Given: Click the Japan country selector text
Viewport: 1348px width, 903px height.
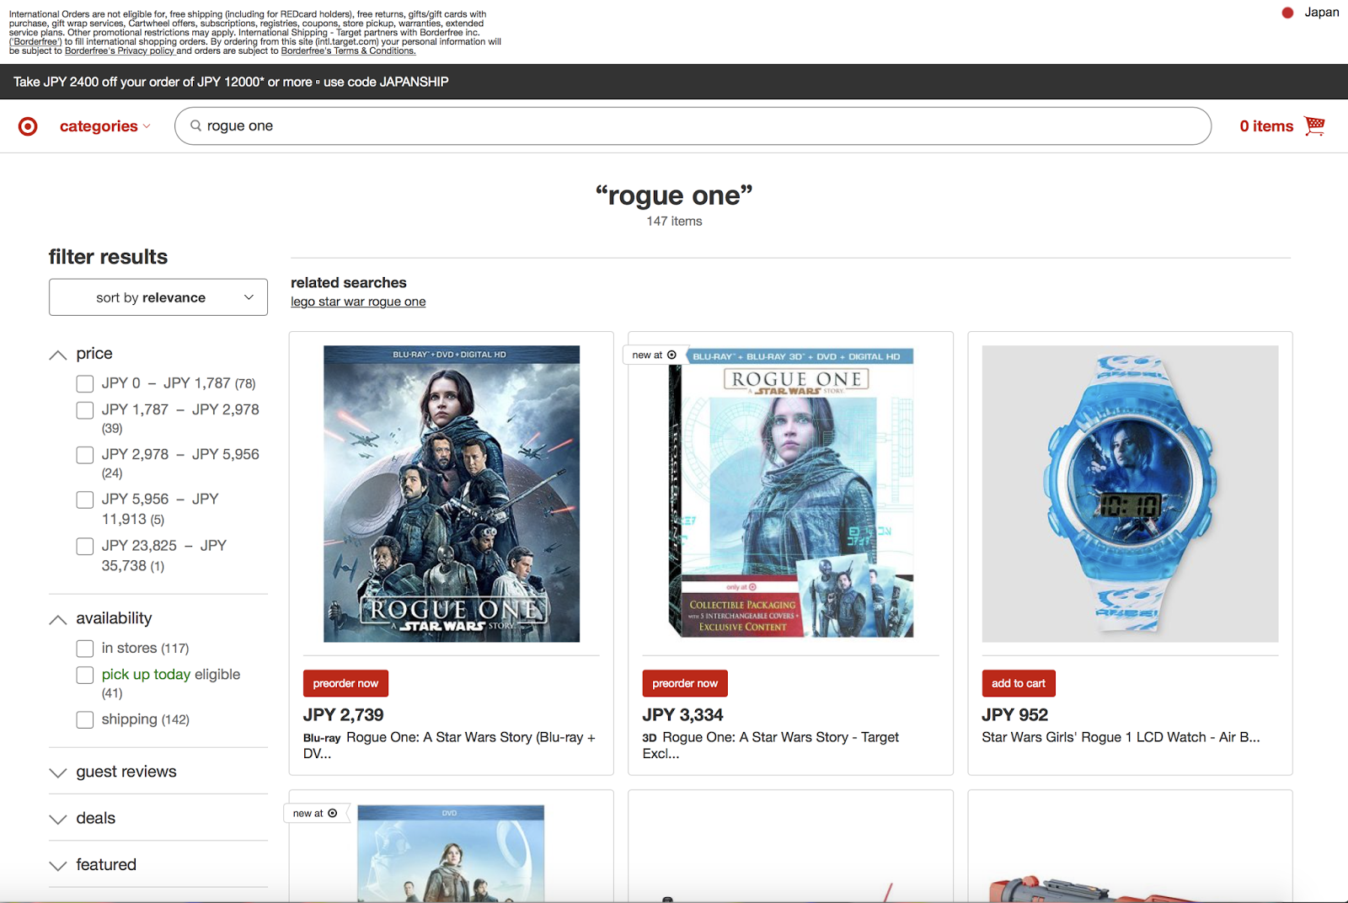Looking at the screenshot, I should [1322, 13].
